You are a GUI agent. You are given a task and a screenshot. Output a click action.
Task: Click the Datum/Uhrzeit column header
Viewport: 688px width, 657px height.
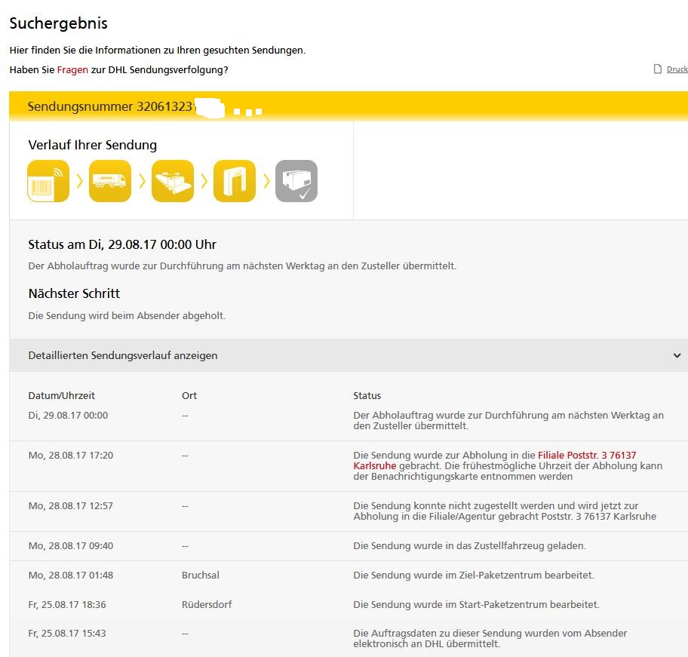point(61,395)
